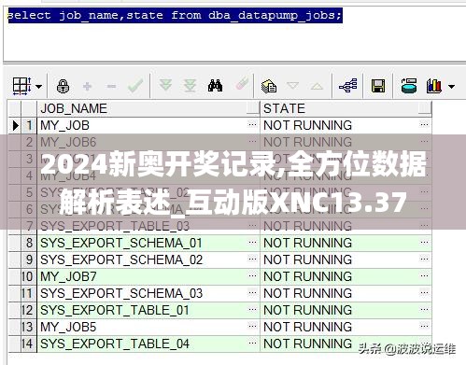Image resolution: width=466 pixels, height=365 pixels.
Task: Click row number 9 header cell
Action: [x=29, y=260]
